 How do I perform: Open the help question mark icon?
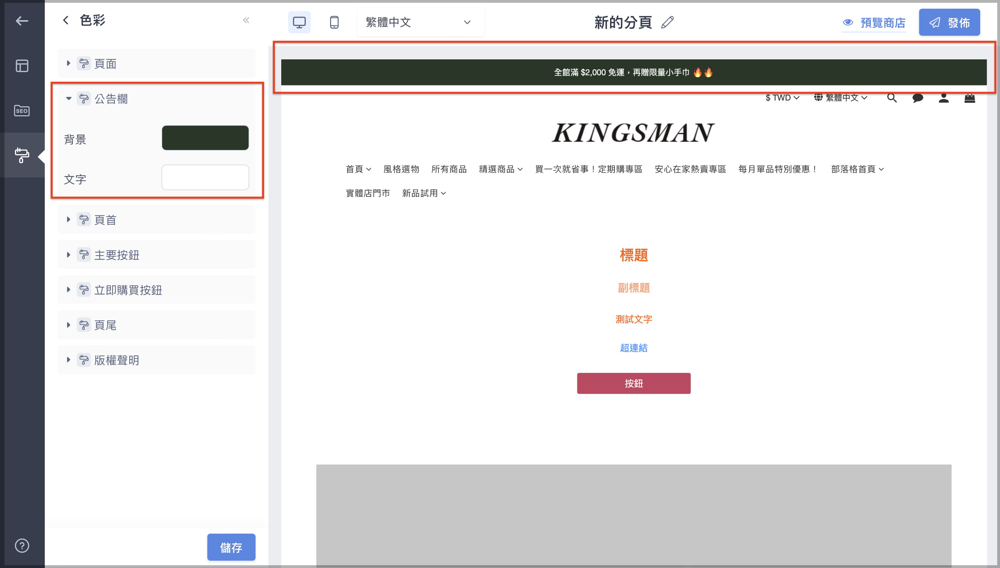pyautogui.click(x=22, y=545)
